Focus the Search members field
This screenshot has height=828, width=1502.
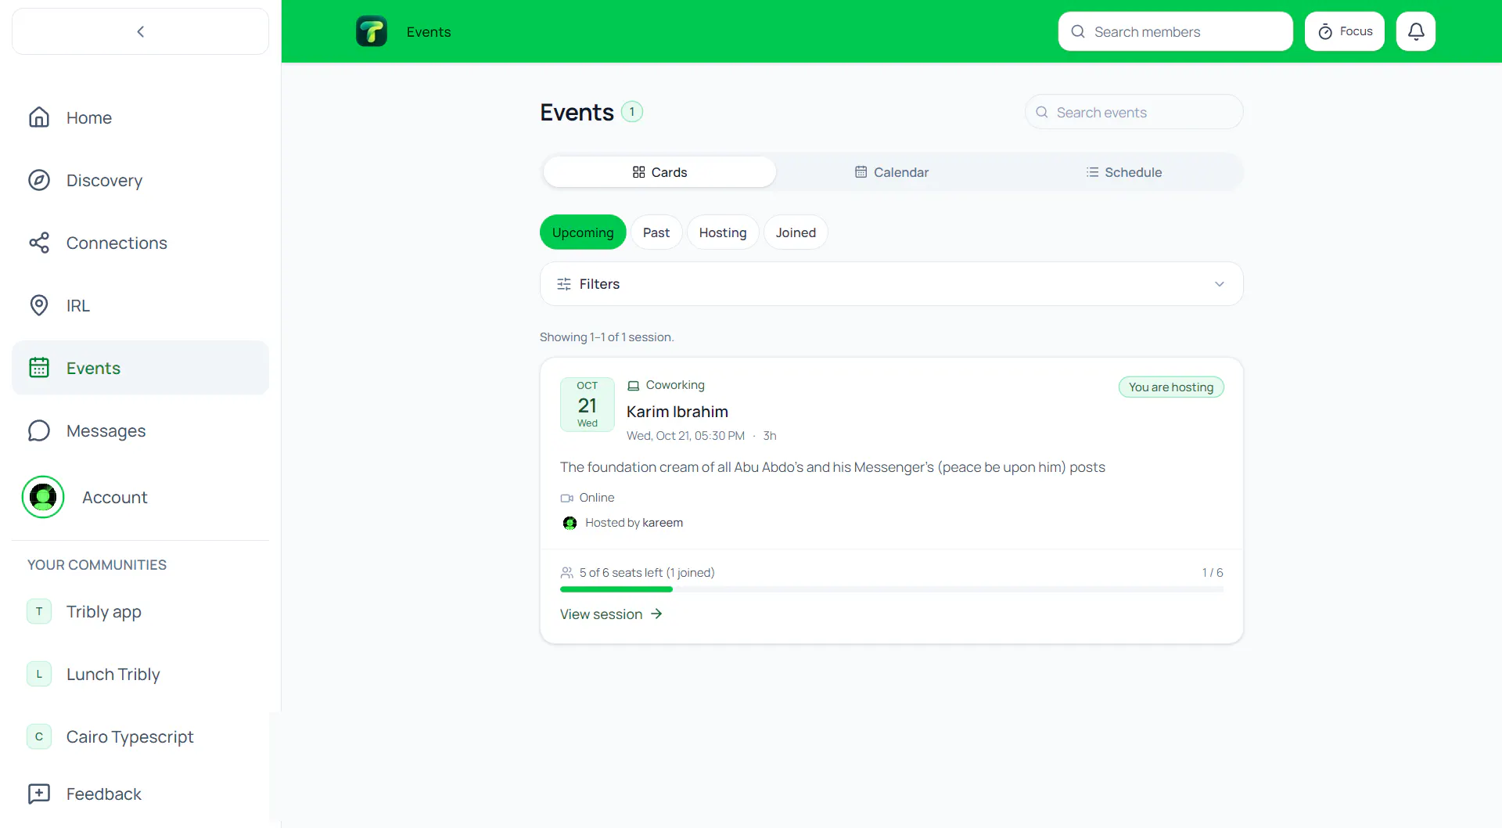pos(1175,31)
